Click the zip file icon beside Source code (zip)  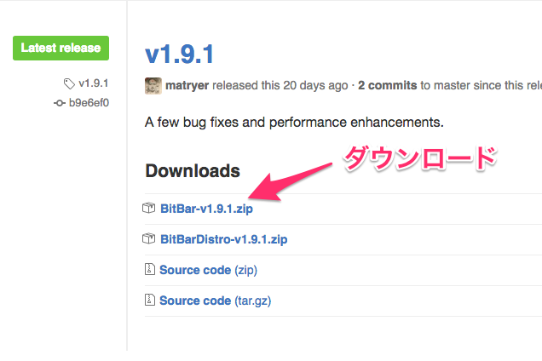[149, 269]
